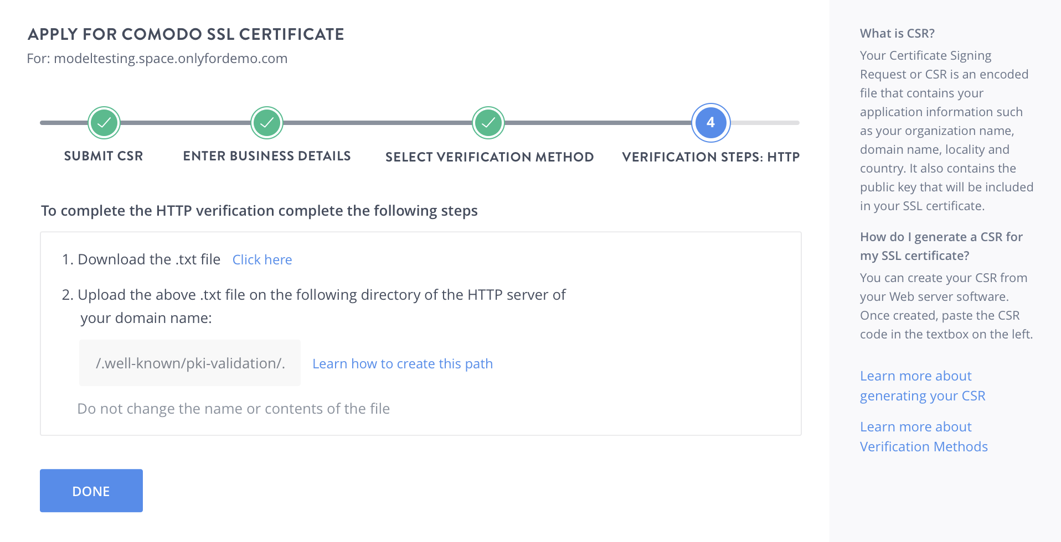Image resolution: width=1061 pixels, height=542 pixels.
Task: Click the 'What is CSR?' heading
Action: (x=897, y=34)
